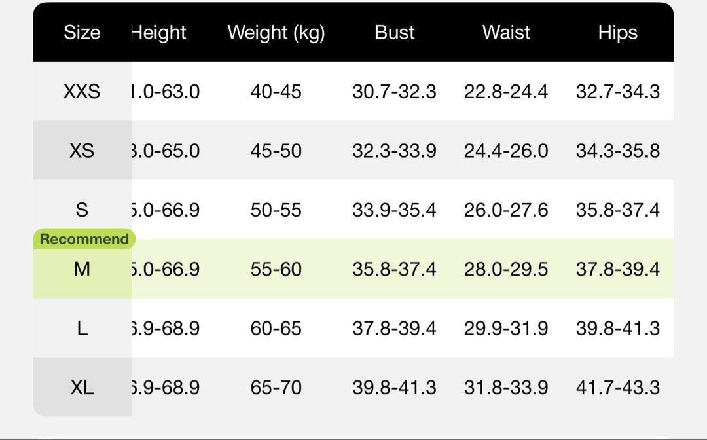Viewport: 707px width, 440px height.
Task: Click the waist value 28.0-29.5
Action: click(506, 269)
